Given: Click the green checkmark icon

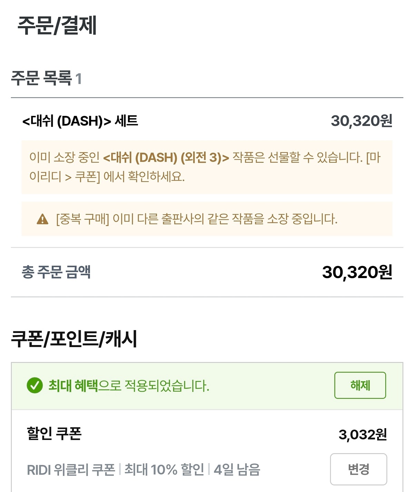Looking at the screenshot, I should coord(34,385).
